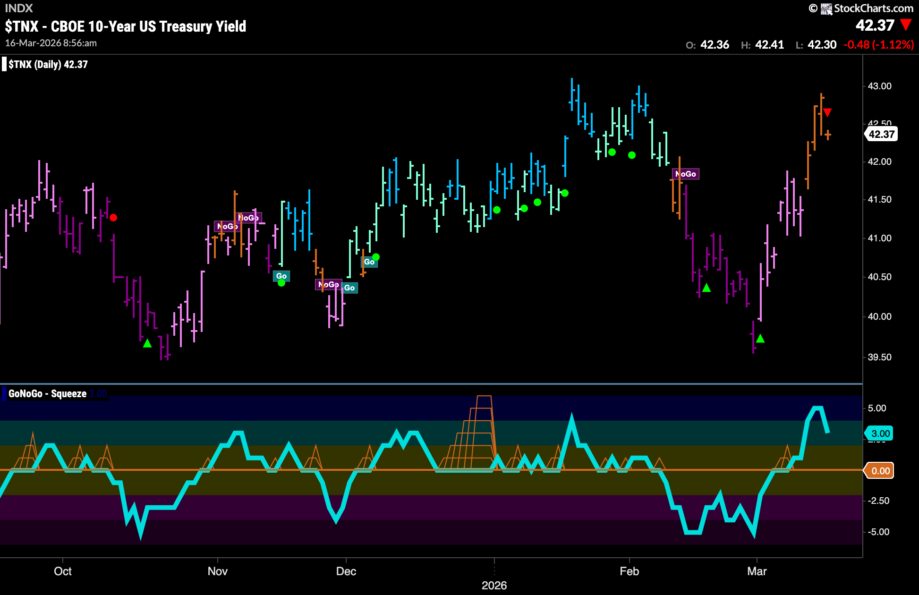Click the NoGo label in February
Viewport: 919px width, 595px height.
click(685, 174)
